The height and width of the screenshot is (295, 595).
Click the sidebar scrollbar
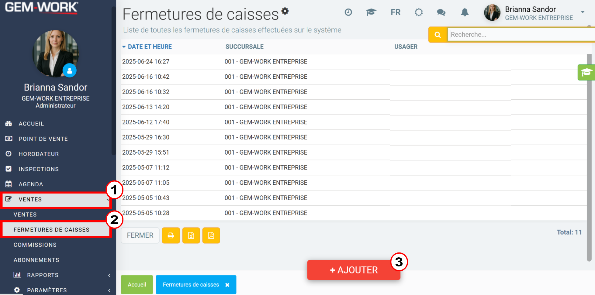(x=113, y=81)
